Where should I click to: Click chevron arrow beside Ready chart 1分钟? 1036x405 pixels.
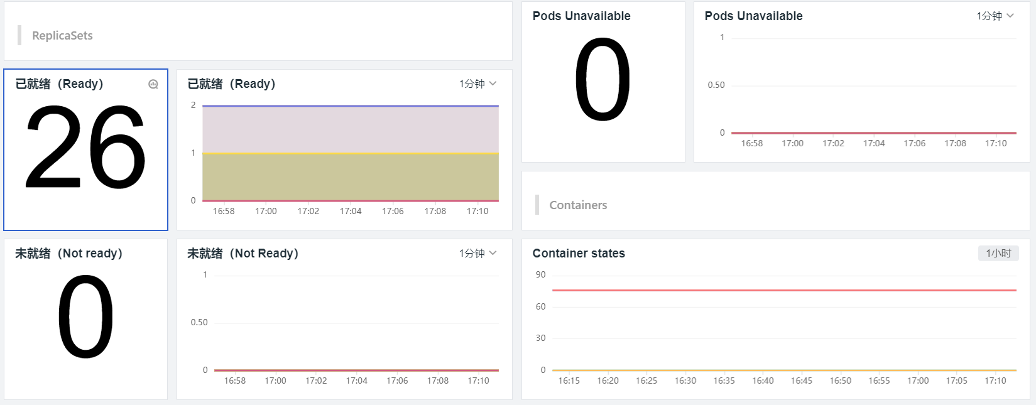(x=493, y=84)
